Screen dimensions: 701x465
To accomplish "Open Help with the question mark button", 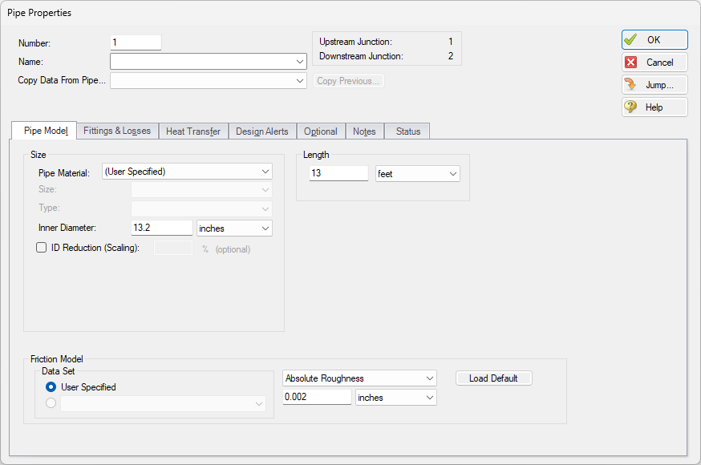I will pyautogui.click(x=654, y=107).
